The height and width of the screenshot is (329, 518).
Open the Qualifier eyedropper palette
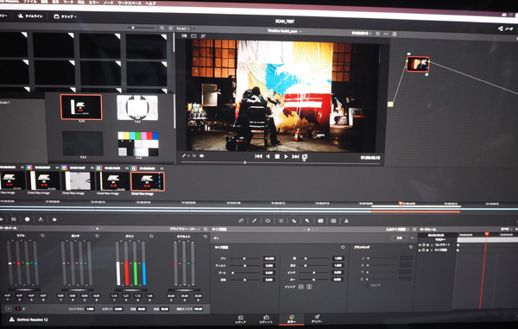tap(255, 221)
